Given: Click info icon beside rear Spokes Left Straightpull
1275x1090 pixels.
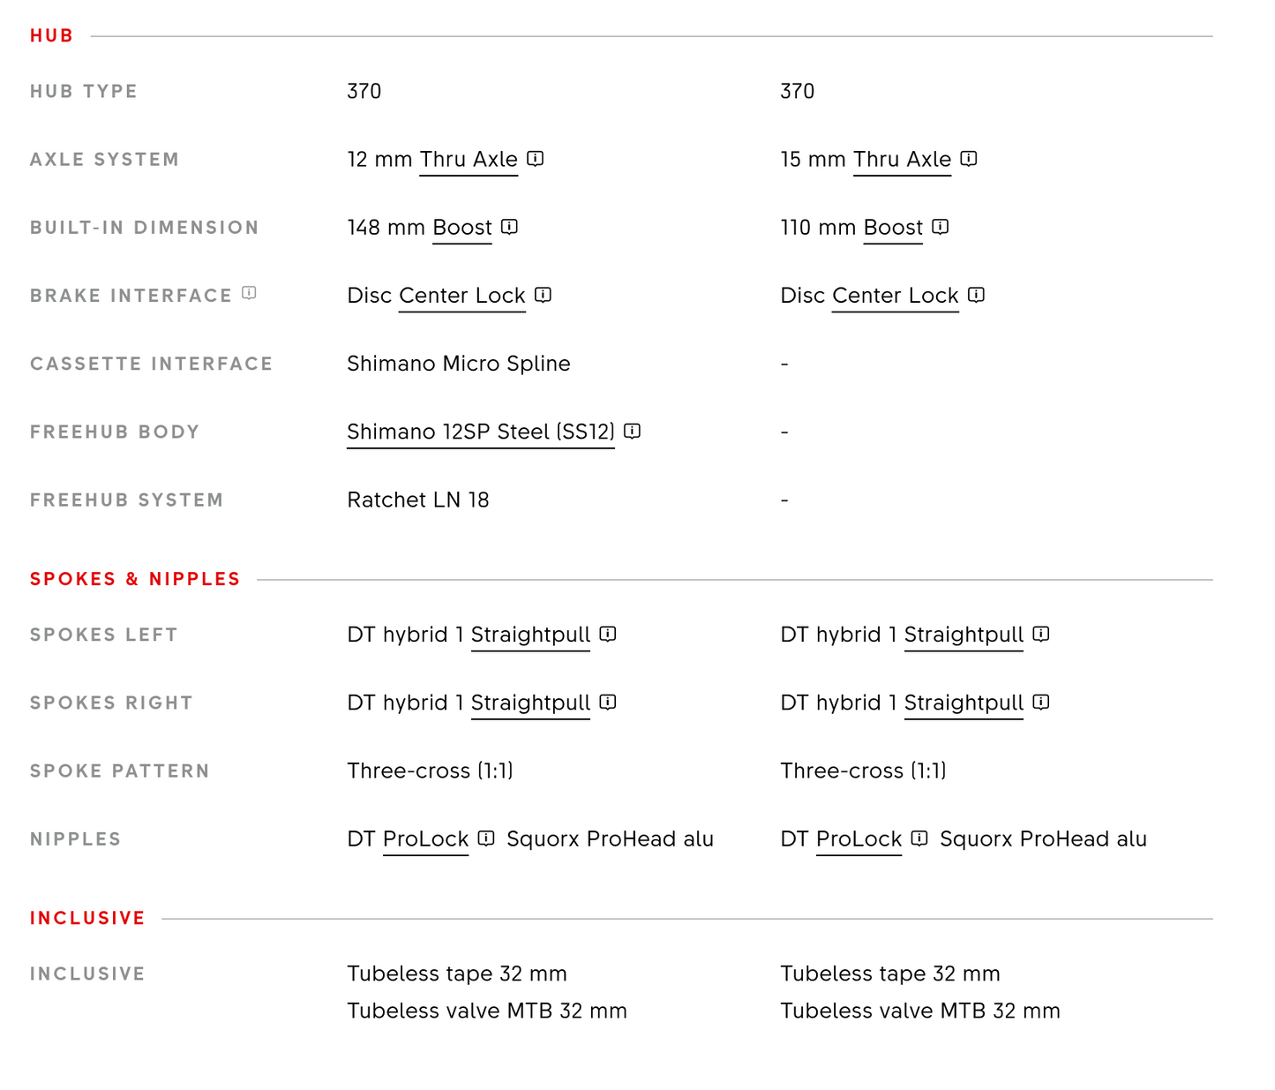Looking at the screenshot, I should pos(608,634).
